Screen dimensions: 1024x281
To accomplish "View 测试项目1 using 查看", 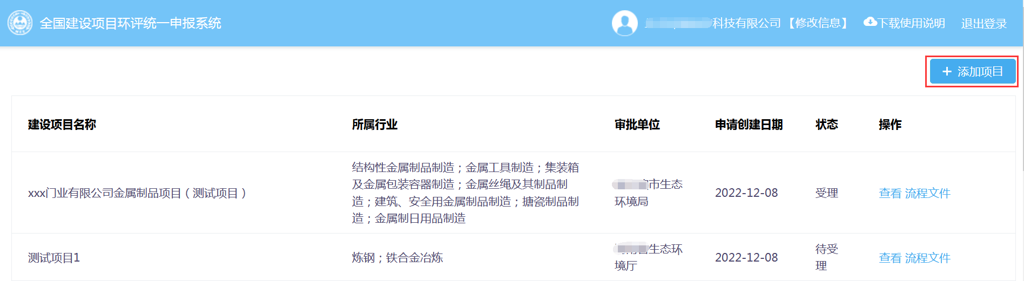I will tap(890, 258).
